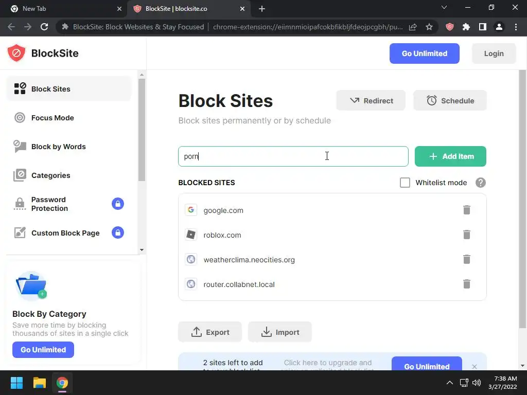
Task: Open Chrome extensions puzzle icon
Action: point(466,27)
